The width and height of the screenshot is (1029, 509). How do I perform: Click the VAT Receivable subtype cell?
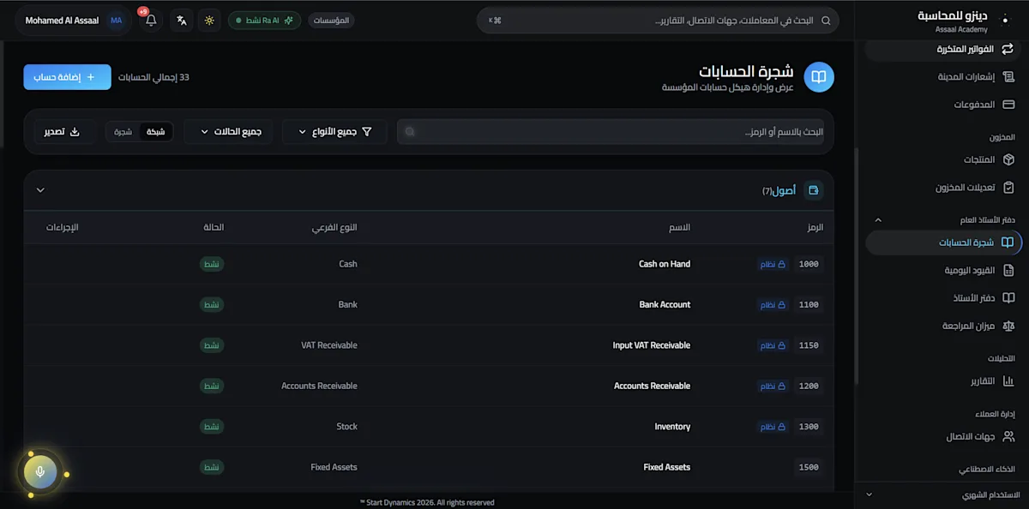(x=329, y=345)
